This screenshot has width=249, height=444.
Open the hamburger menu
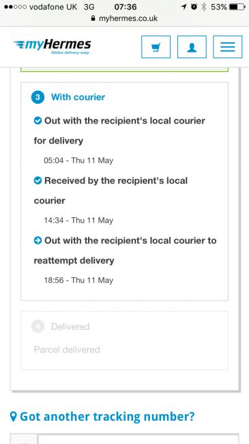[227, 46]
